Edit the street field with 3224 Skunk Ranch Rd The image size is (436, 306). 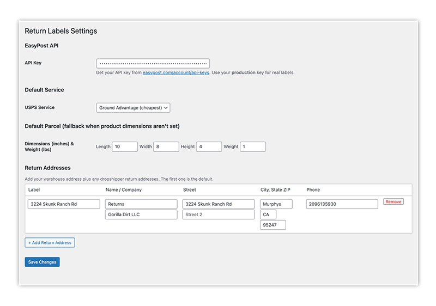219,204
